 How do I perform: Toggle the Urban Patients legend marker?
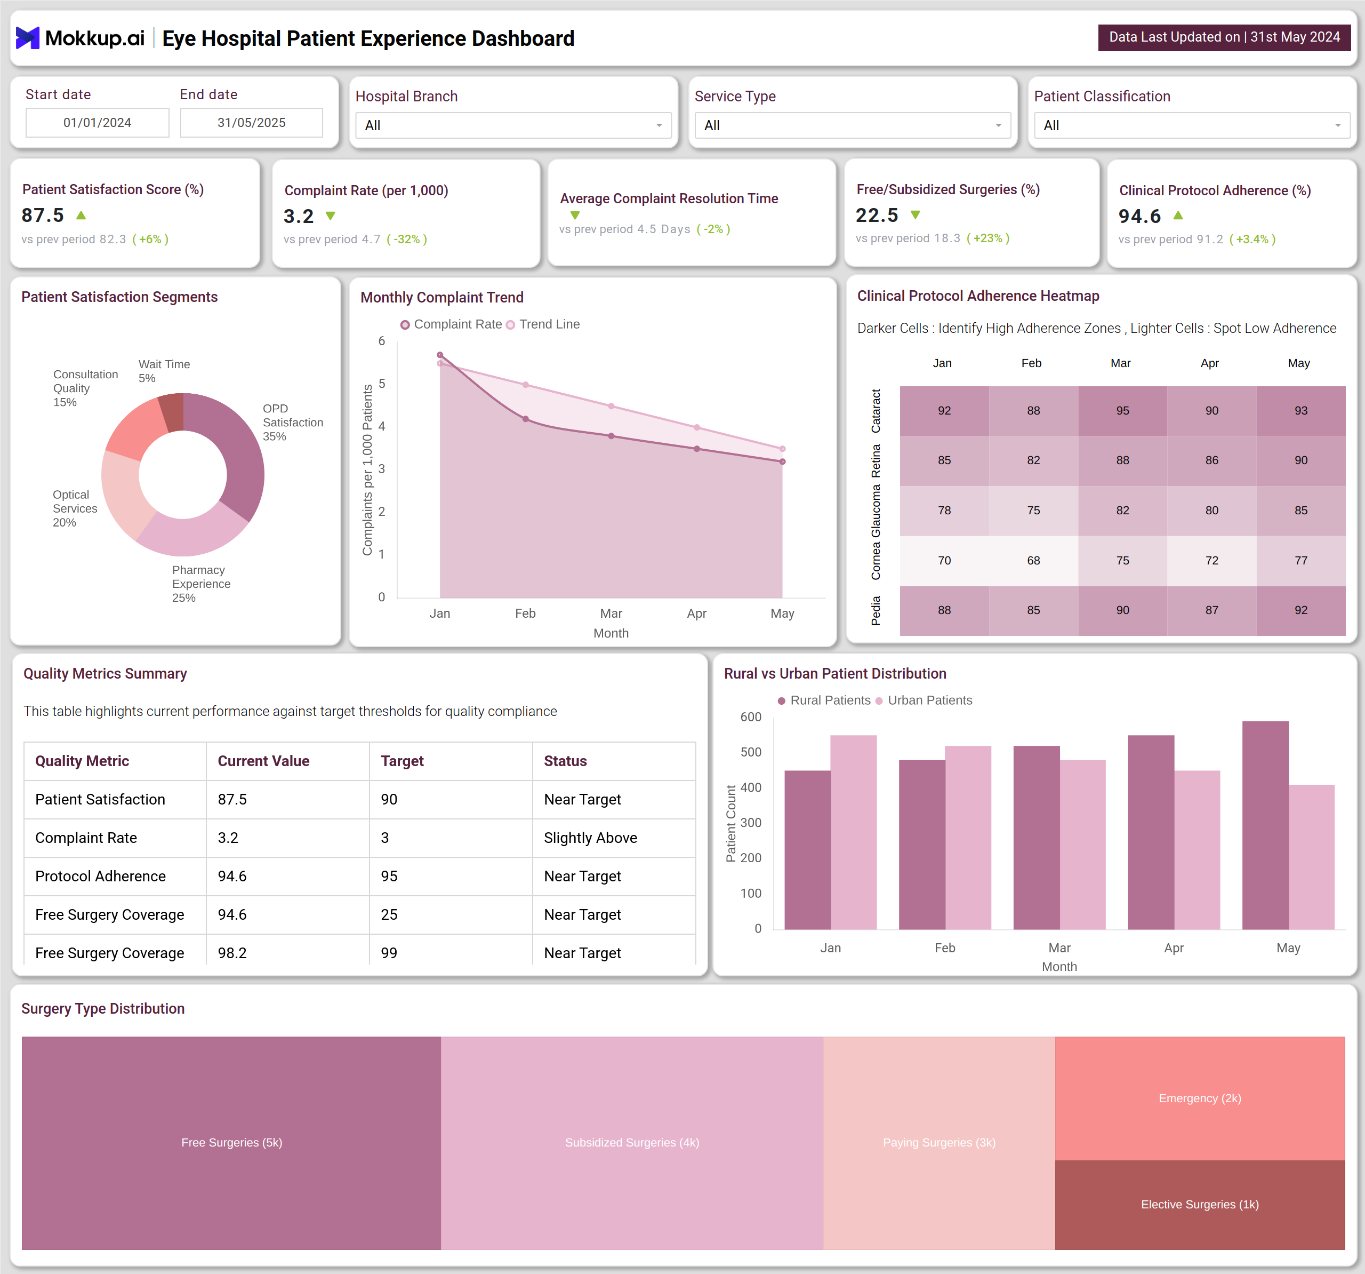tap(879, 700)
